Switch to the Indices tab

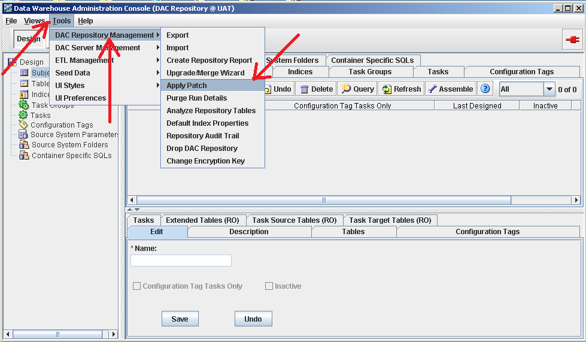(300, 72)
